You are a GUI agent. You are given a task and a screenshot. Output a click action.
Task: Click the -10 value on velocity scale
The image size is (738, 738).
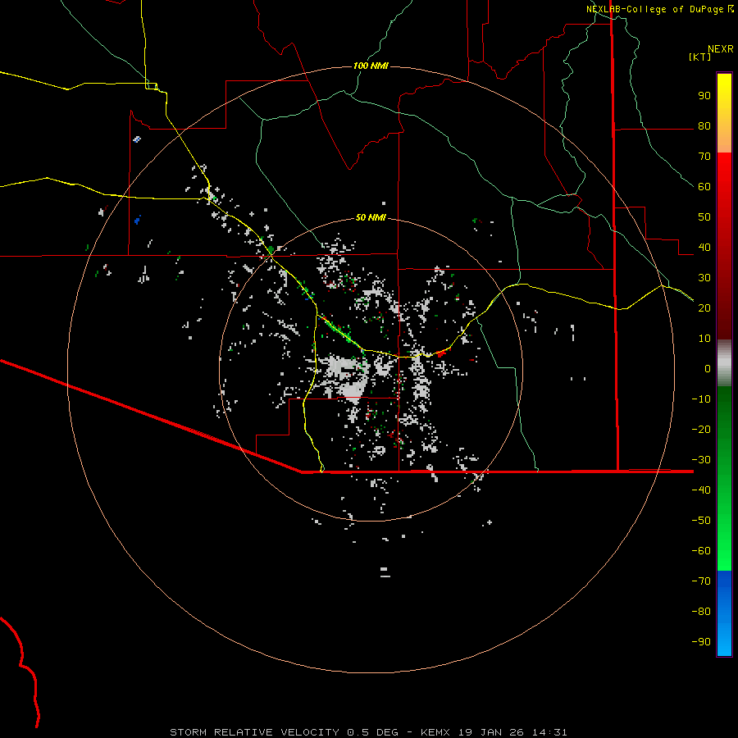701,399
